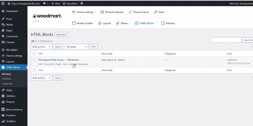Screen dimensions: 253x126
Task: Click the sidebar Layouts stack icon
Action: (x=3, y=61)
